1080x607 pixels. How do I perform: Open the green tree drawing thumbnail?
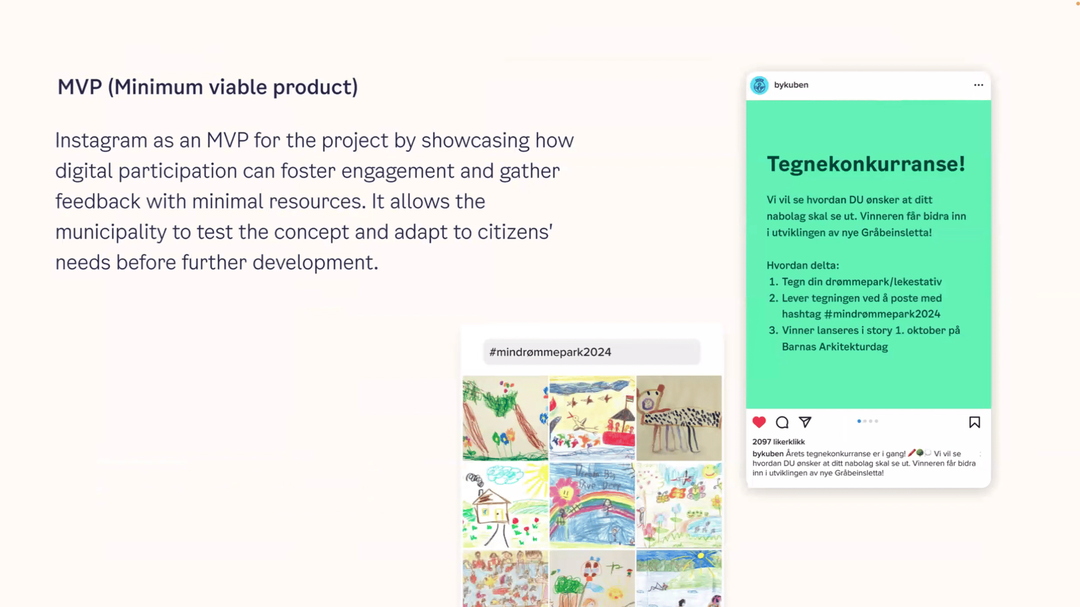click(592, 578)
